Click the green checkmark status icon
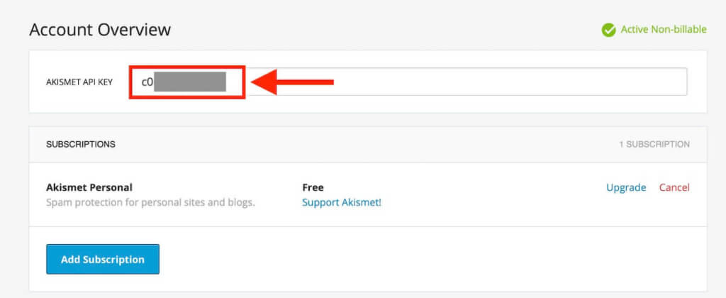The height and width of the screenshot is (298, 726). coord(608,30)
